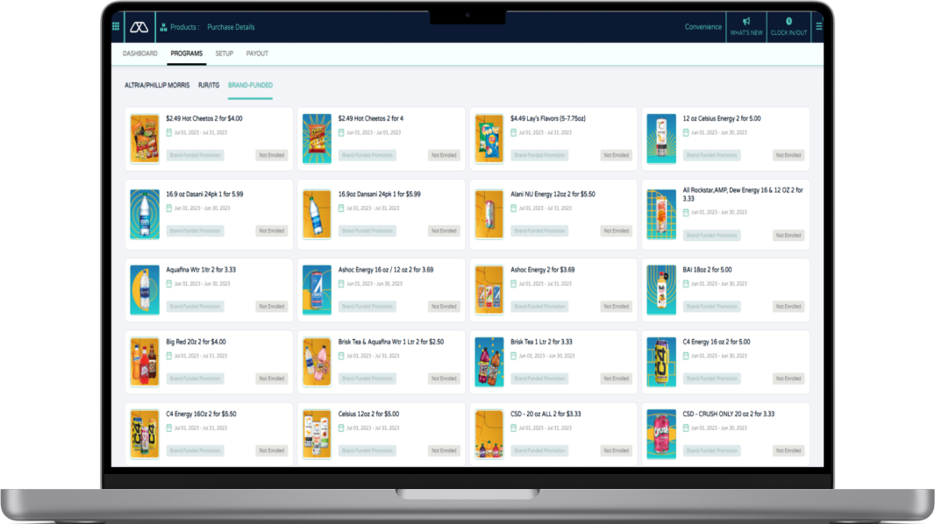Image resolution: width=935 pixels, height=524 pixels.
Task: Open the Clock In/Out button
Action: [789, 27]
